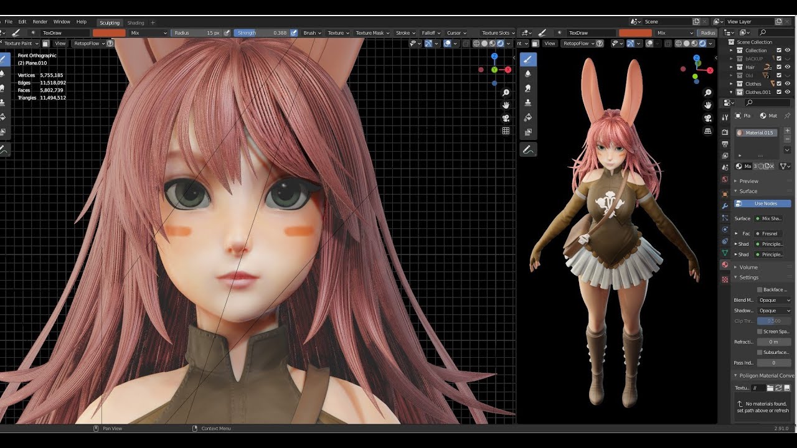Image resolution: width=797 pixels, height=448 pixels.
Task: Open the Texture properties checker tab
Action: point(725,279)
